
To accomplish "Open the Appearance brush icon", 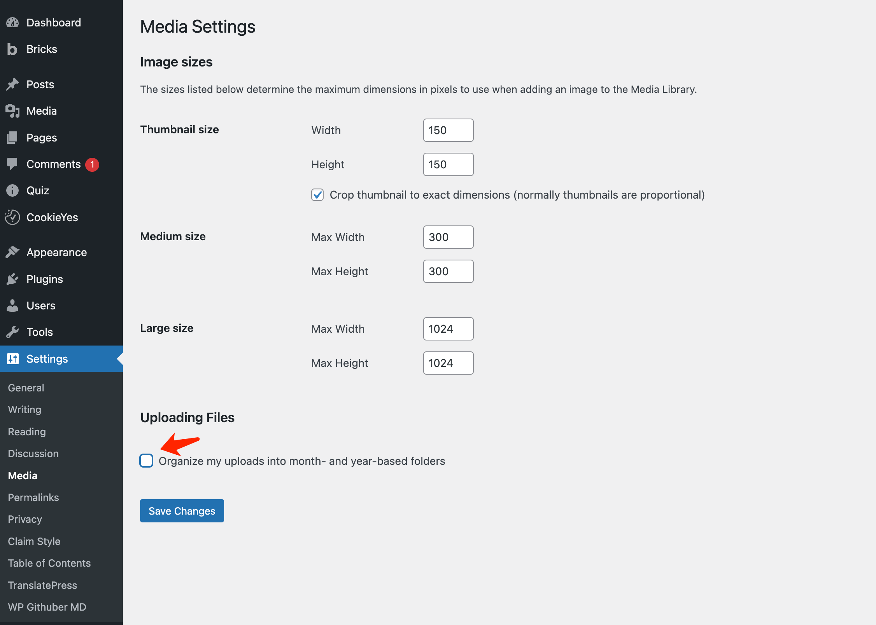I will [13, 252].
